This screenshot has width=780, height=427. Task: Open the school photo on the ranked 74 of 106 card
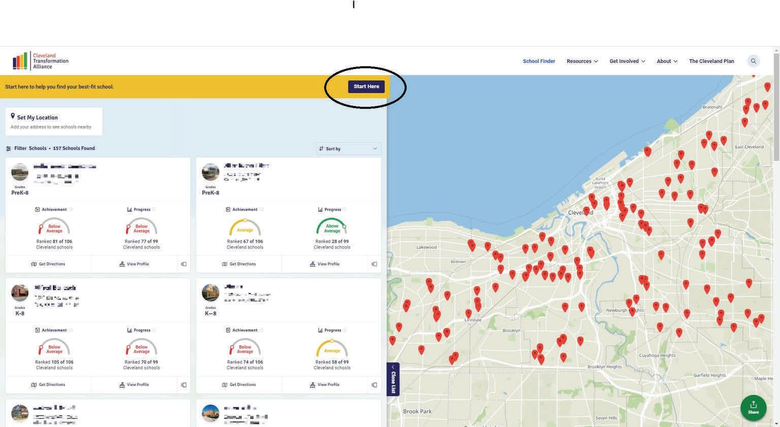pyautogui.click(x=210, y=293)
